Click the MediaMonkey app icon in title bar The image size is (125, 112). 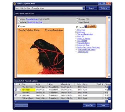click(15, 3)
